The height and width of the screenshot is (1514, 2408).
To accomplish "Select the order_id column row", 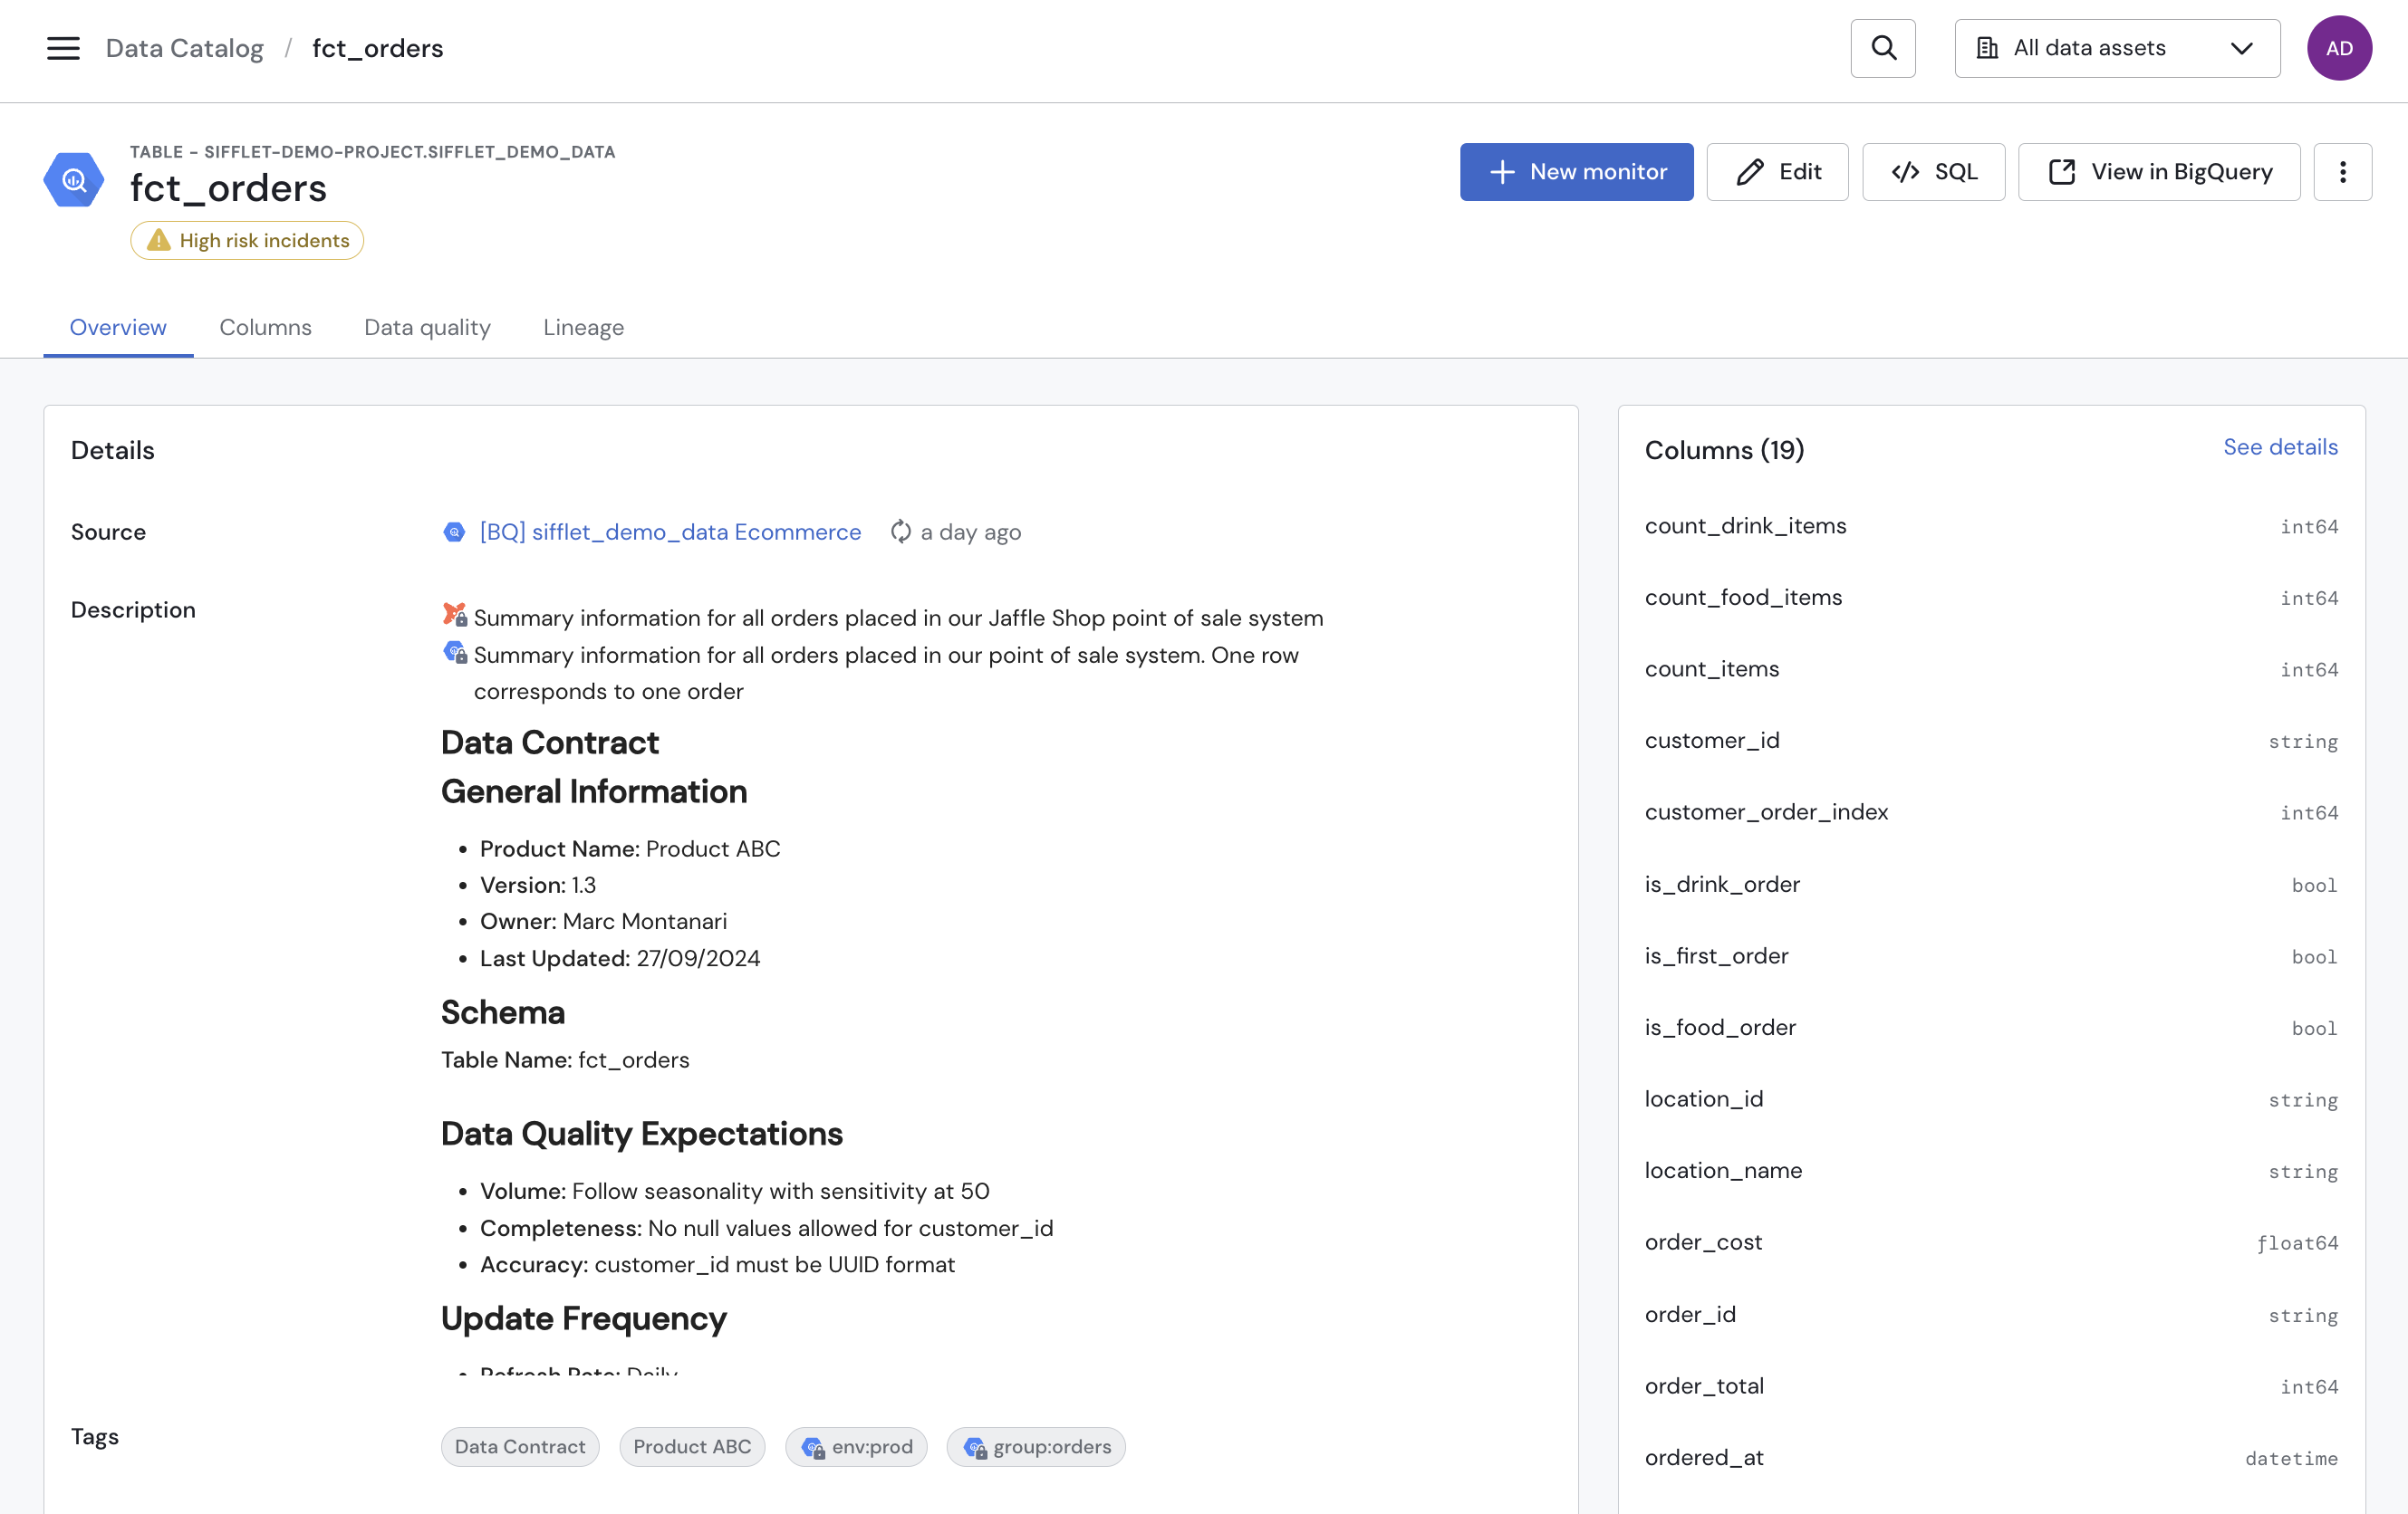I will point(1991,1315).
